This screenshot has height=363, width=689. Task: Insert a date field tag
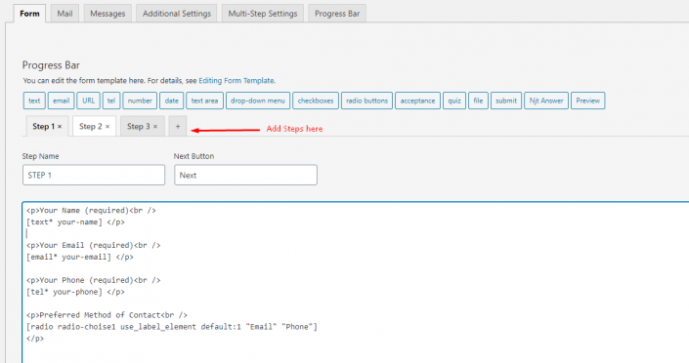coord(171,101)
